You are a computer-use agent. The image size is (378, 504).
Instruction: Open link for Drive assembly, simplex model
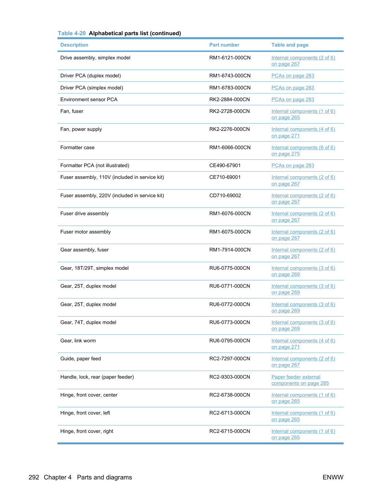pyautogui.click(x=303, y=61)
